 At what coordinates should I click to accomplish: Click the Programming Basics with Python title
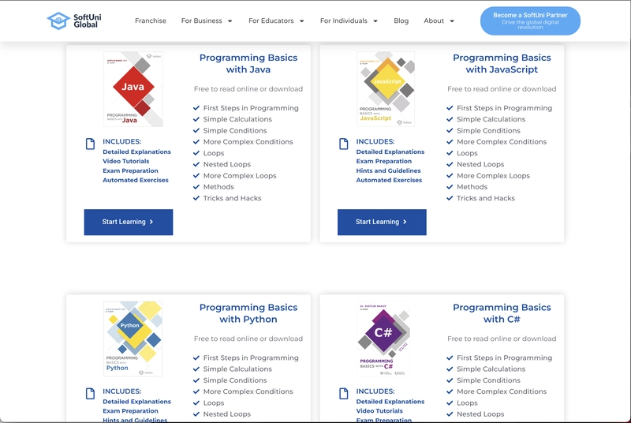[248, 313]
